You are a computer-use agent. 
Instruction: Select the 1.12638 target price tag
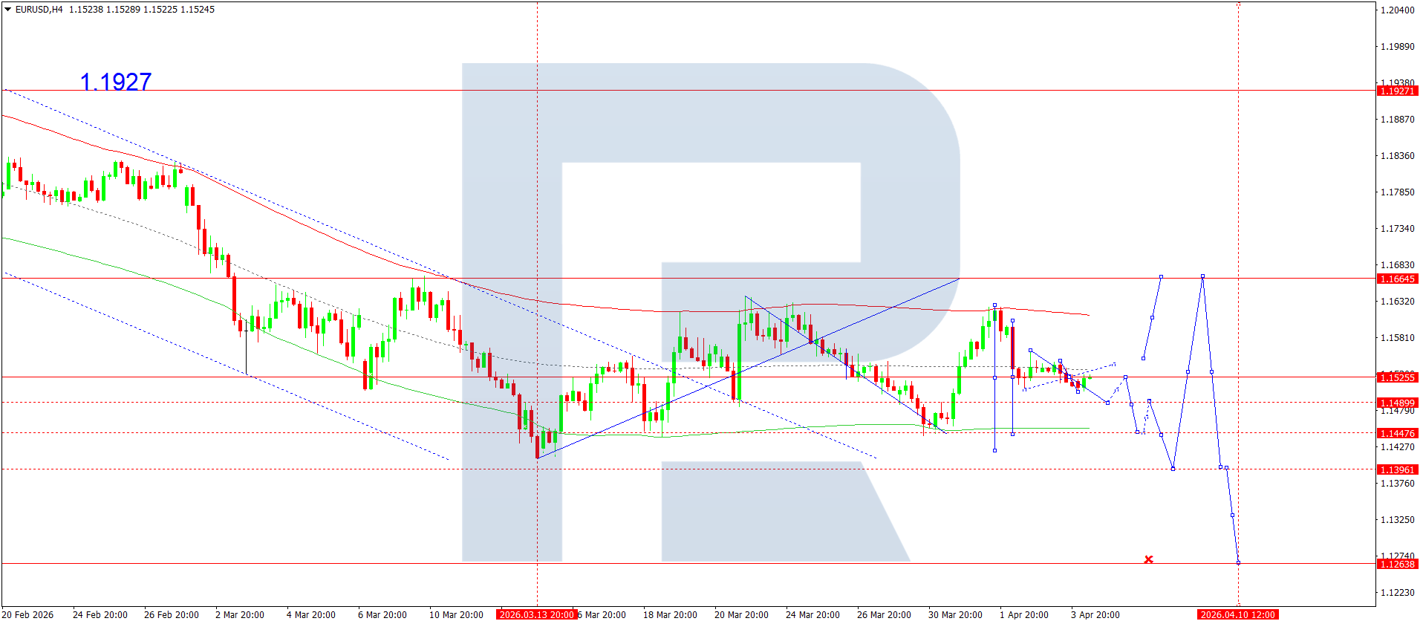(x=1397, y=564)
